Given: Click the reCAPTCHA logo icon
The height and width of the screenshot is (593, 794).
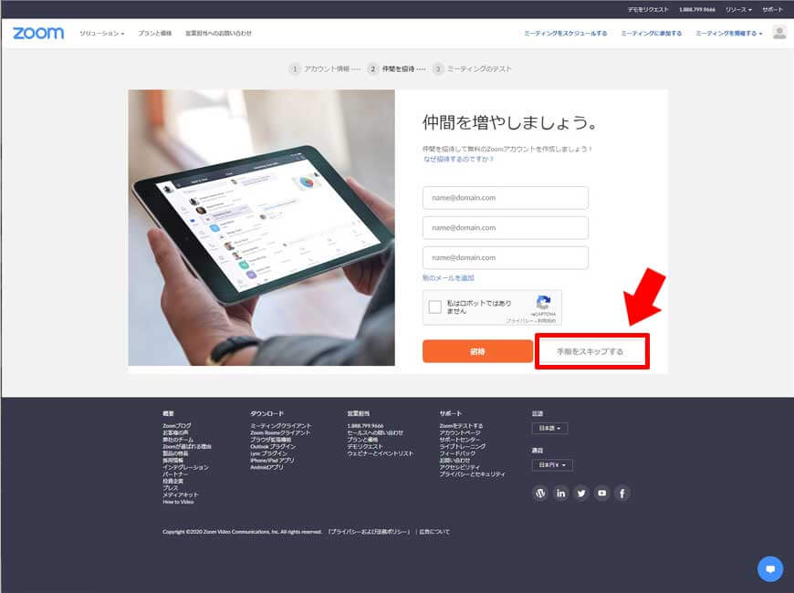Looking at the screenshot, I should [543, 303].
